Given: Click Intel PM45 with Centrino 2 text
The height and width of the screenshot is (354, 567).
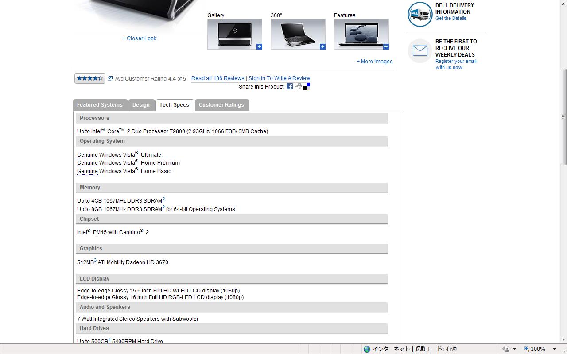Looking at the screenshot, I should pyautogui.click(x=113, y=232).
